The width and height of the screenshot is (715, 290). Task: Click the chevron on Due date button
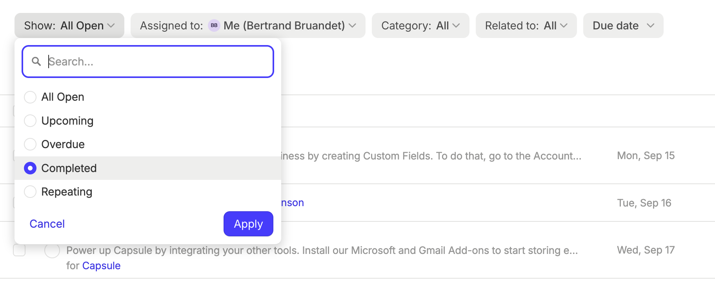click(650, 25)
